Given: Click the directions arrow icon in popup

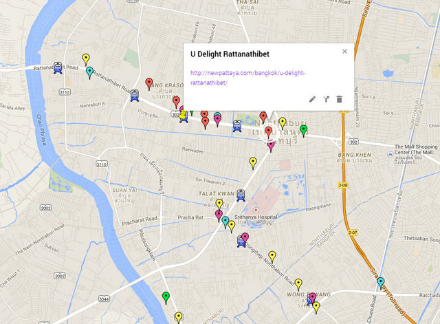Looking at the screenshot, I should point(326,99).
